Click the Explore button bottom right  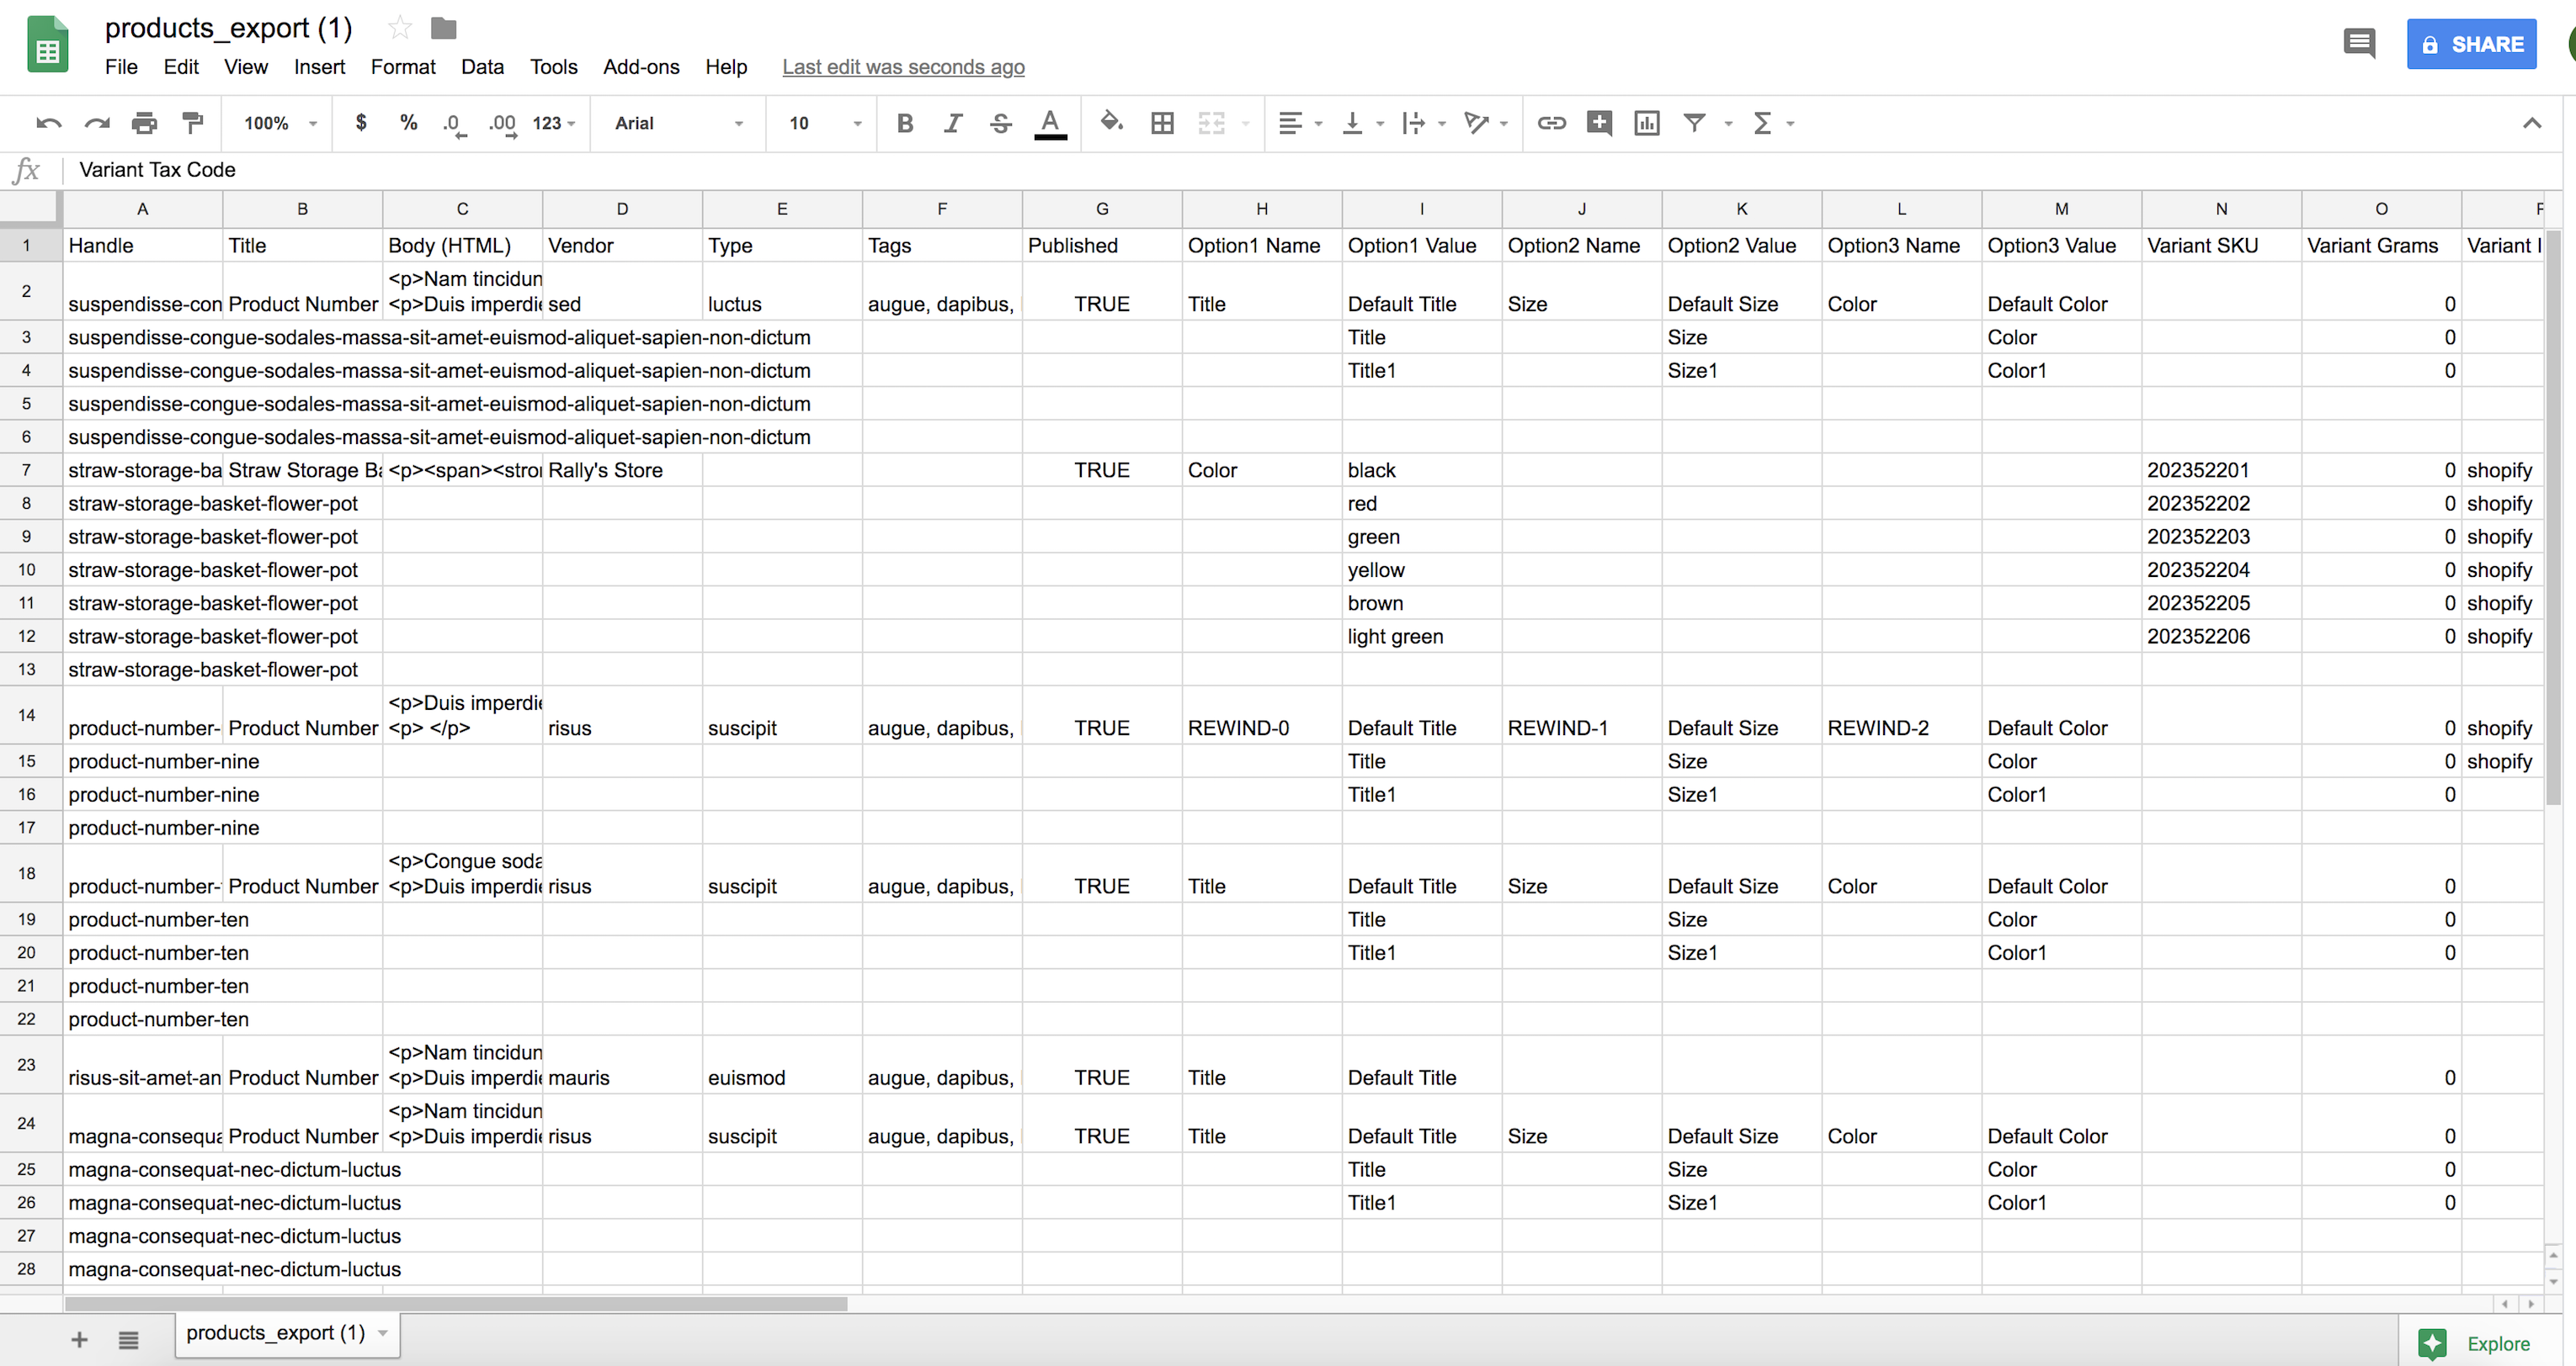[x=2479, y=1332]
